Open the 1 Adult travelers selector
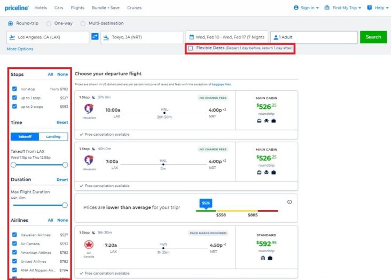Screen dimensions: 391x280 click(x=314, y=37)
